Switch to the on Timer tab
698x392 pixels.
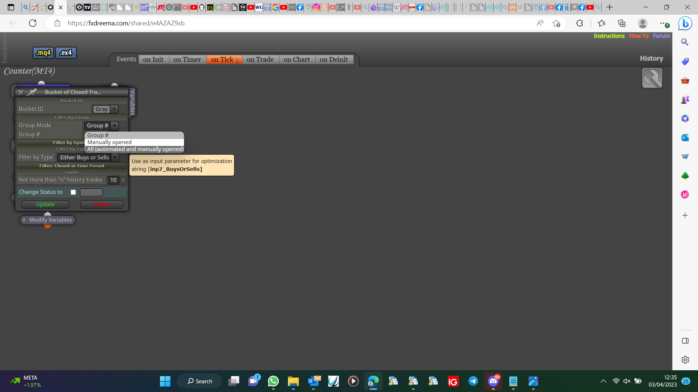[187, 60]
